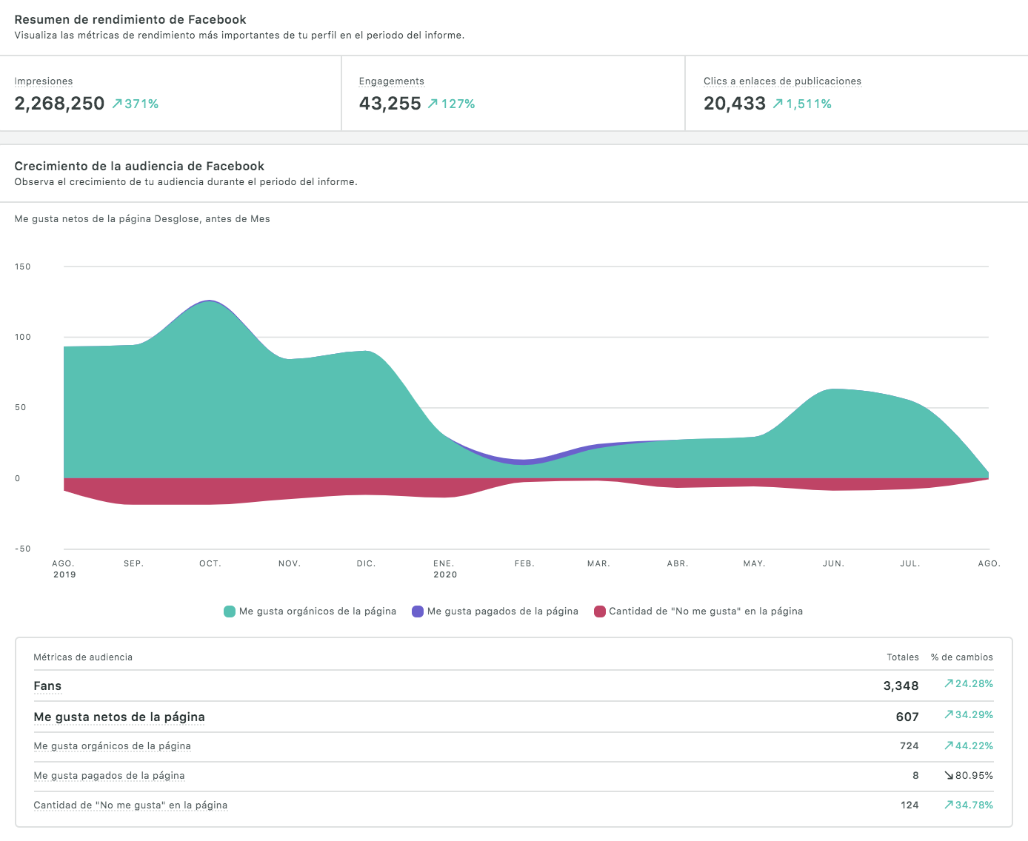Click the red legend swatch for "No me gusta"

click(x=600, y=612)
